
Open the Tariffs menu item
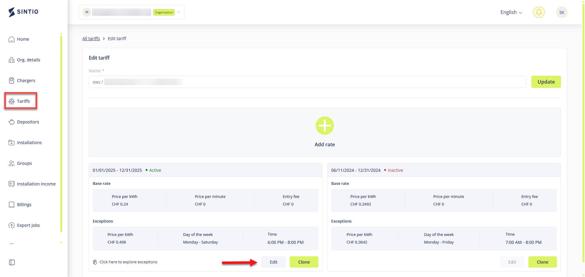click(23, 101)
